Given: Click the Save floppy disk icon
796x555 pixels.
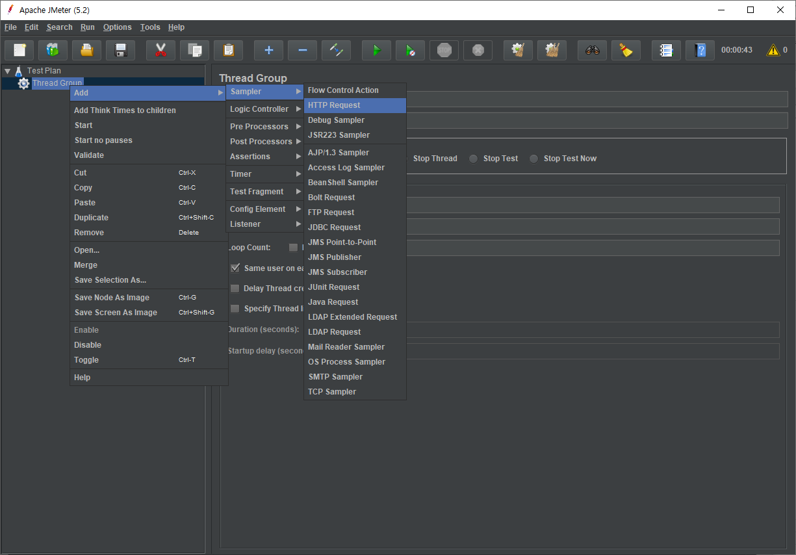Looking at the screenshot, I should tap(120, 50).
